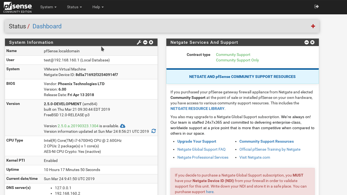Viewport: 347px width, 195px height.
Task: Click the current date/time value
Action: click(x=69, y=179)
